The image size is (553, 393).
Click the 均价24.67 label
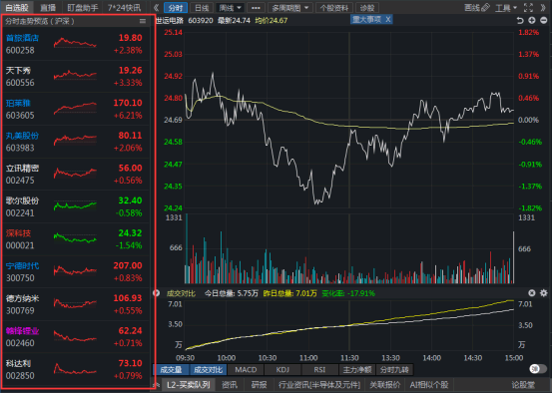(x=271, y=20)
